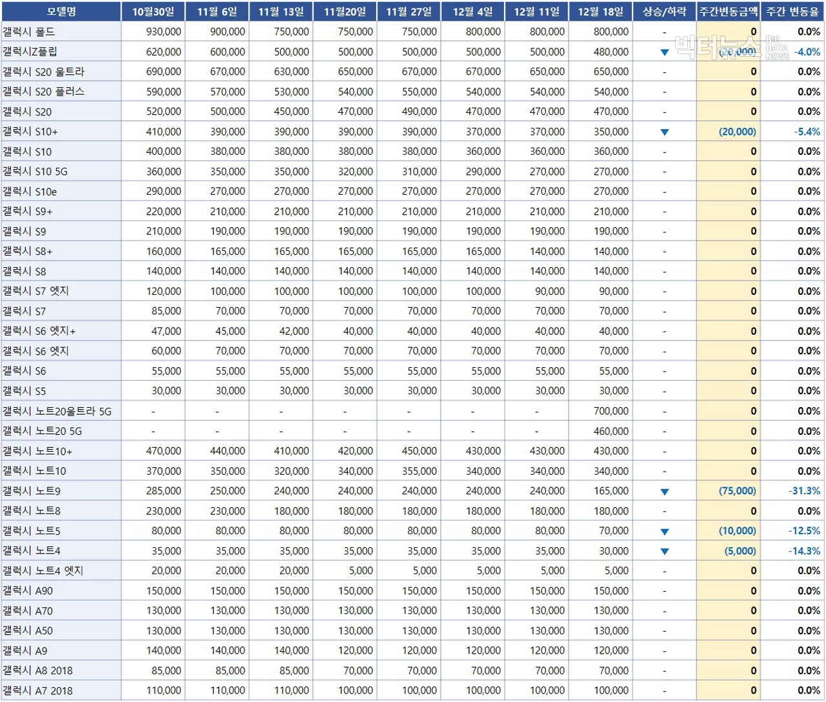Select the -31.3% change rate cell

(x=792, y=491)
